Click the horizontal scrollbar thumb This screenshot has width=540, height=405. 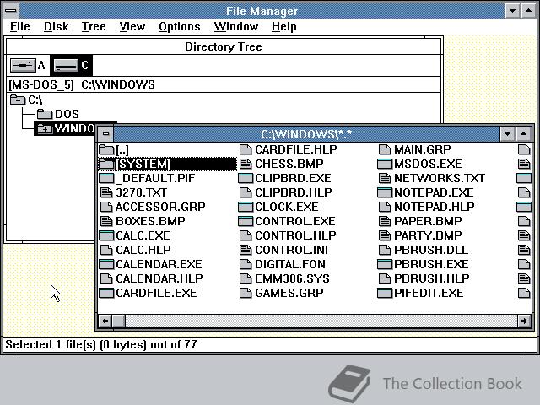click(119, 321)
